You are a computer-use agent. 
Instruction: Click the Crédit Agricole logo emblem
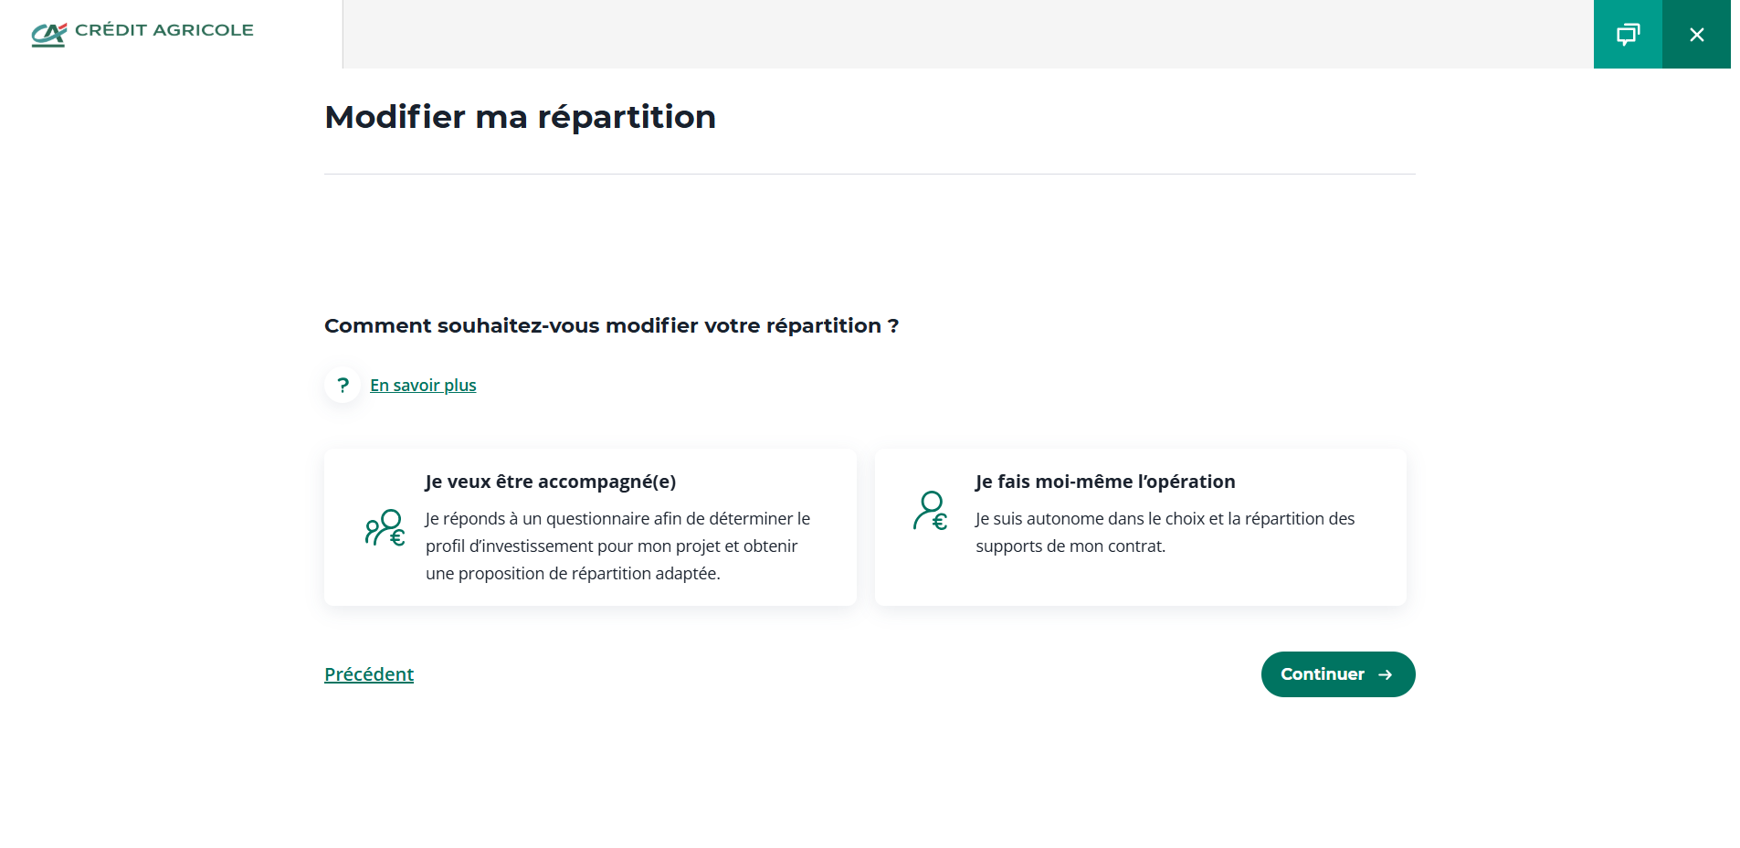point(48,34)
